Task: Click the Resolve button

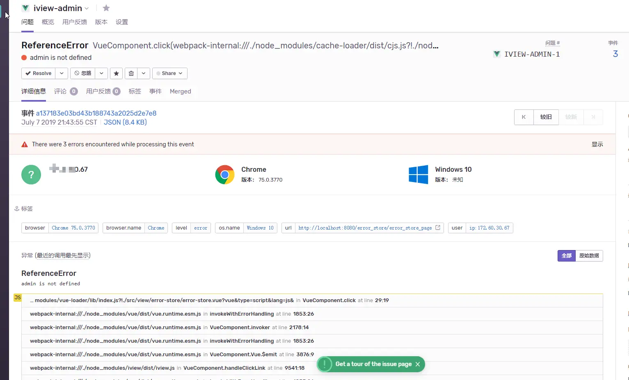Action: (39, 73)
